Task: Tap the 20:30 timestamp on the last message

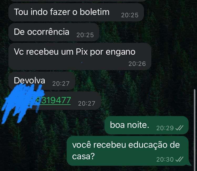Action: tap(165, 159)
